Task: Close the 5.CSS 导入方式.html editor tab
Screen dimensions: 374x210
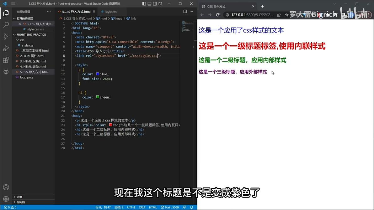Action: (x=94, y=11)
